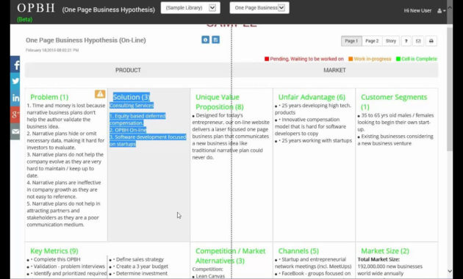The image size is (463, 279).
Task: Click the blue document icon beside title
Action: [x=216, y=40]
